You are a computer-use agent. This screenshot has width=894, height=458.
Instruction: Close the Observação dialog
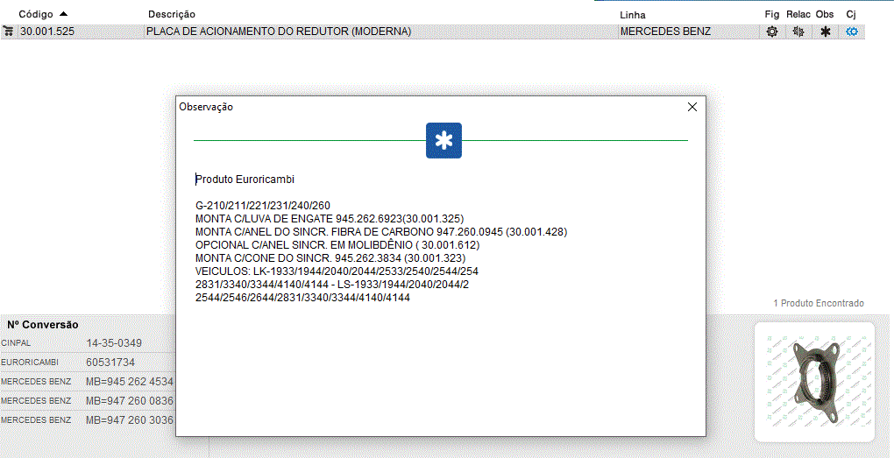click(x=692, y=107)
